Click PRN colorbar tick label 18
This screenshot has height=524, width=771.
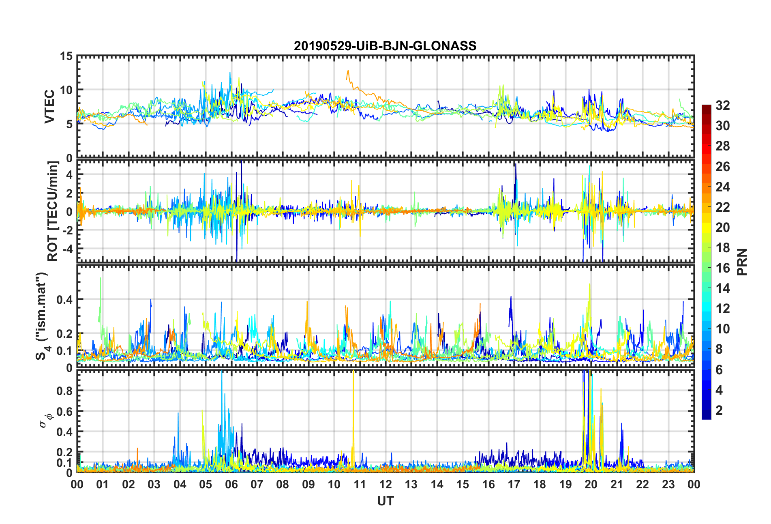coord(723,247)
